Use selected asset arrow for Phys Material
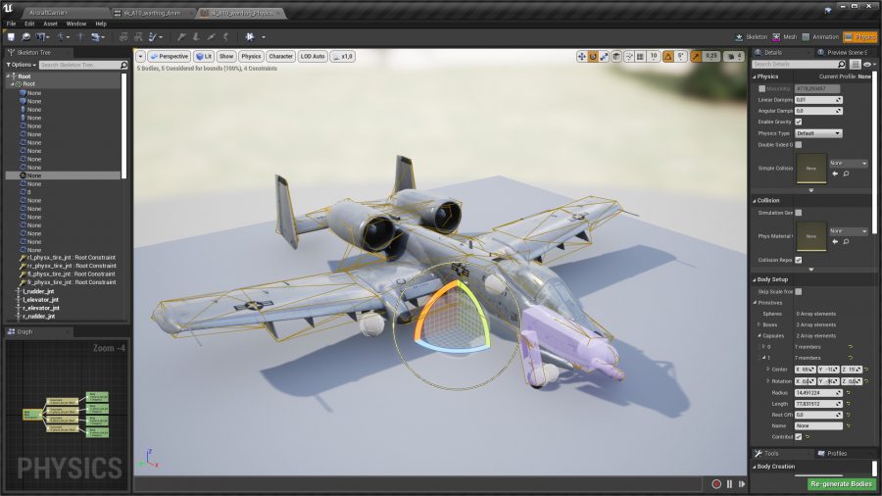 pyautogui.click(x=835, y=242)
